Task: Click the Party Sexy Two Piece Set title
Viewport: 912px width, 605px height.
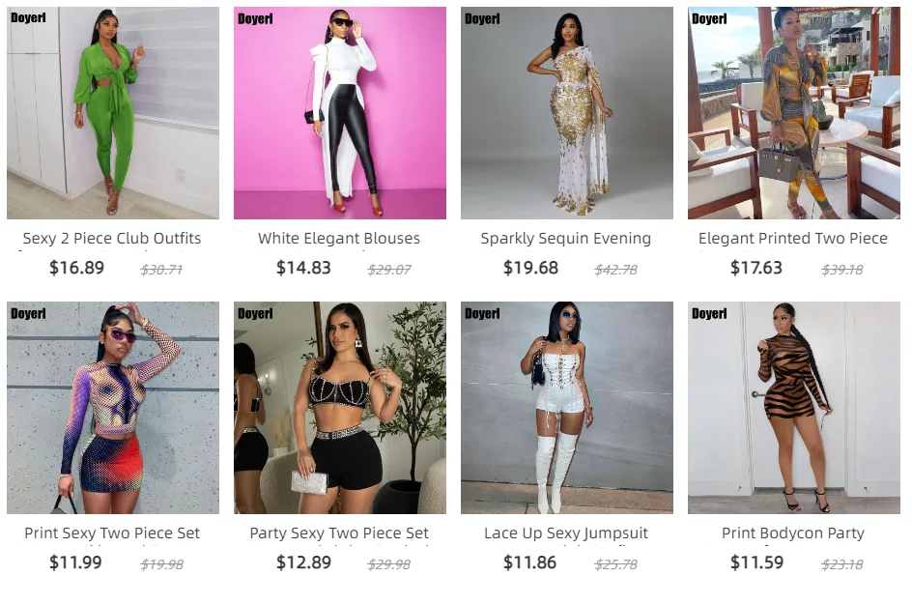Action: 339,533
